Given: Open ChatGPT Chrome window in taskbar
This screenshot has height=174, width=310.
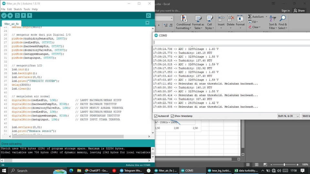Looking at the screenshot, I should pos(96,170).
